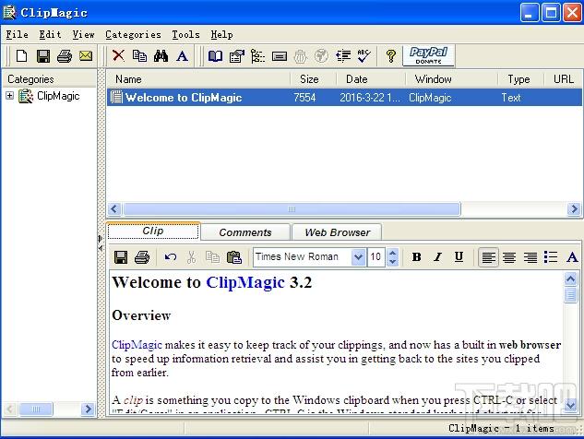Decrease font size with stepper down arrow
The image size is (584, 439).
(x=392, y=261)
